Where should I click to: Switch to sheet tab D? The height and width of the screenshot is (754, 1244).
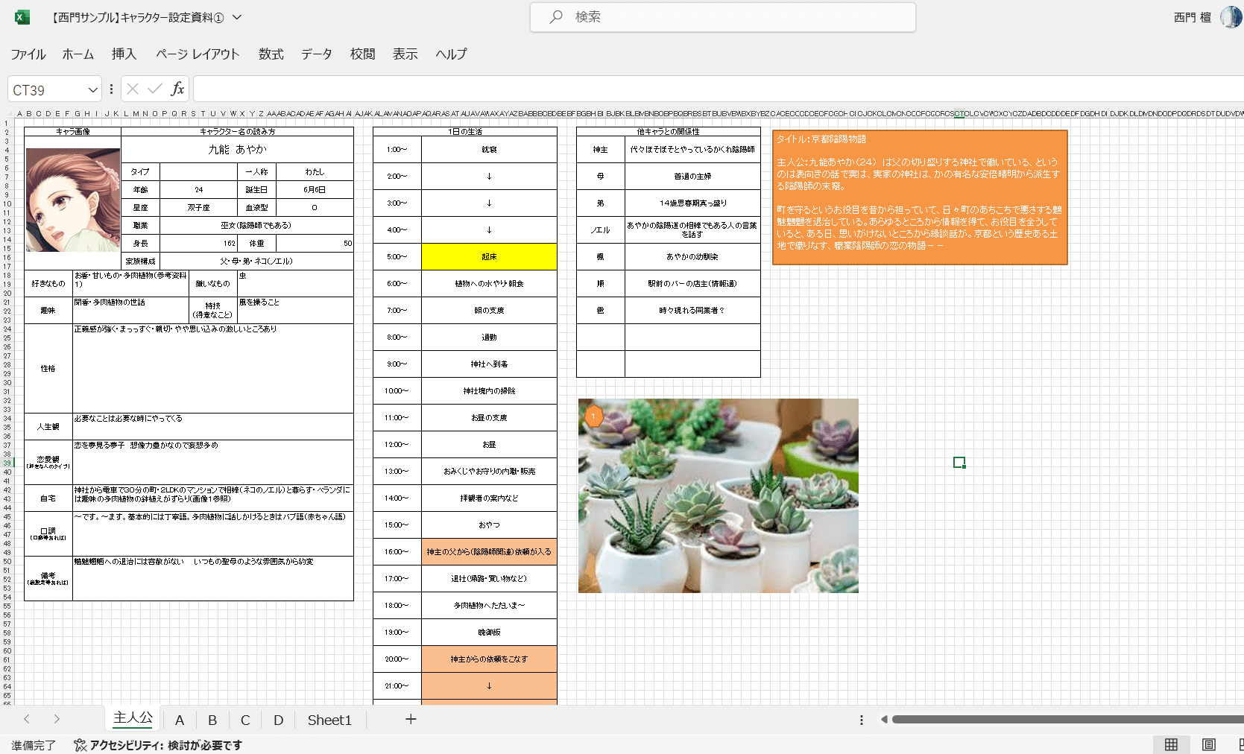(x=278, y=720)
